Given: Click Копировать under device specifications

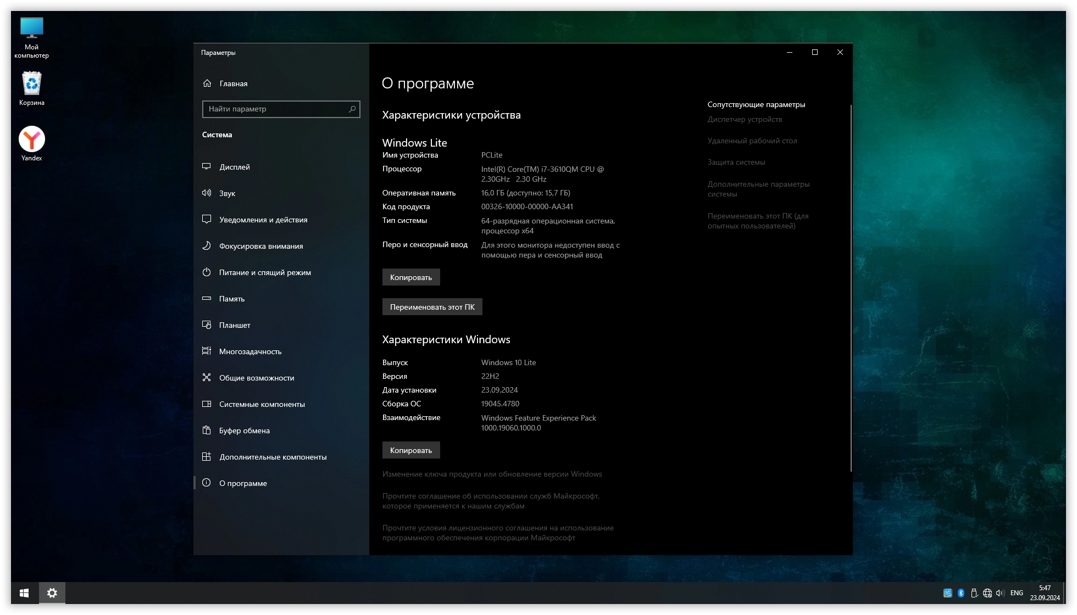Looking at the screenshot, I should [x=411, y=277].
